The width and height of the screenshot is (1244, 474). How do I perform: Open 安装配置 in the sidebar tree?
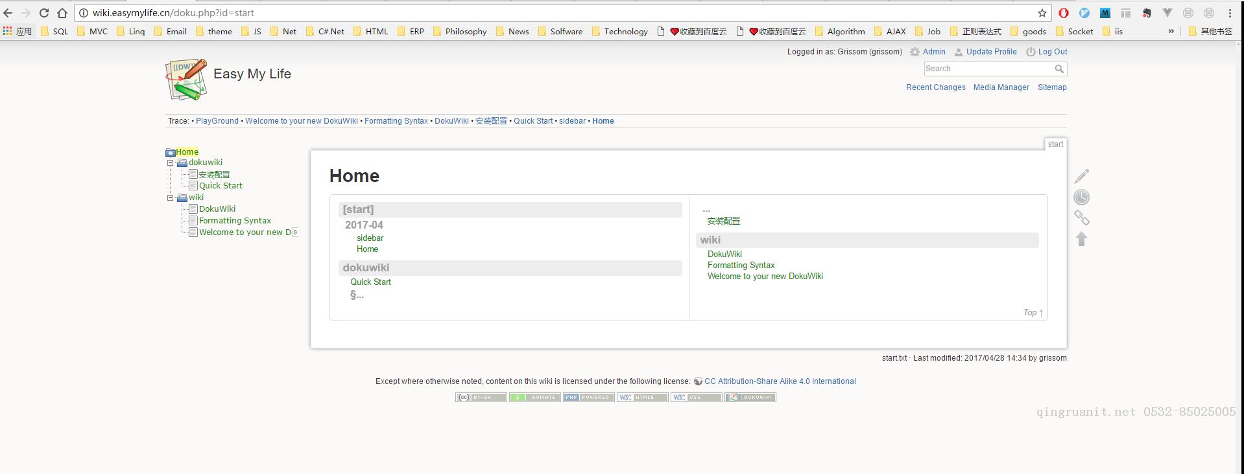click(x=214, y=175)
